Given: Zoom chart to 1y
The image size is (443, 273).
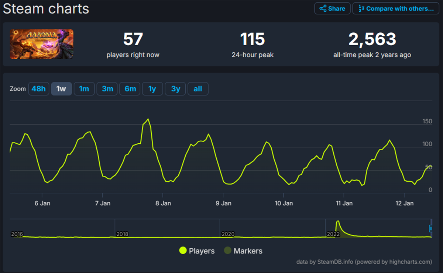Looking at the screenshot, I should pyautogui.click(x=152, y=89).
